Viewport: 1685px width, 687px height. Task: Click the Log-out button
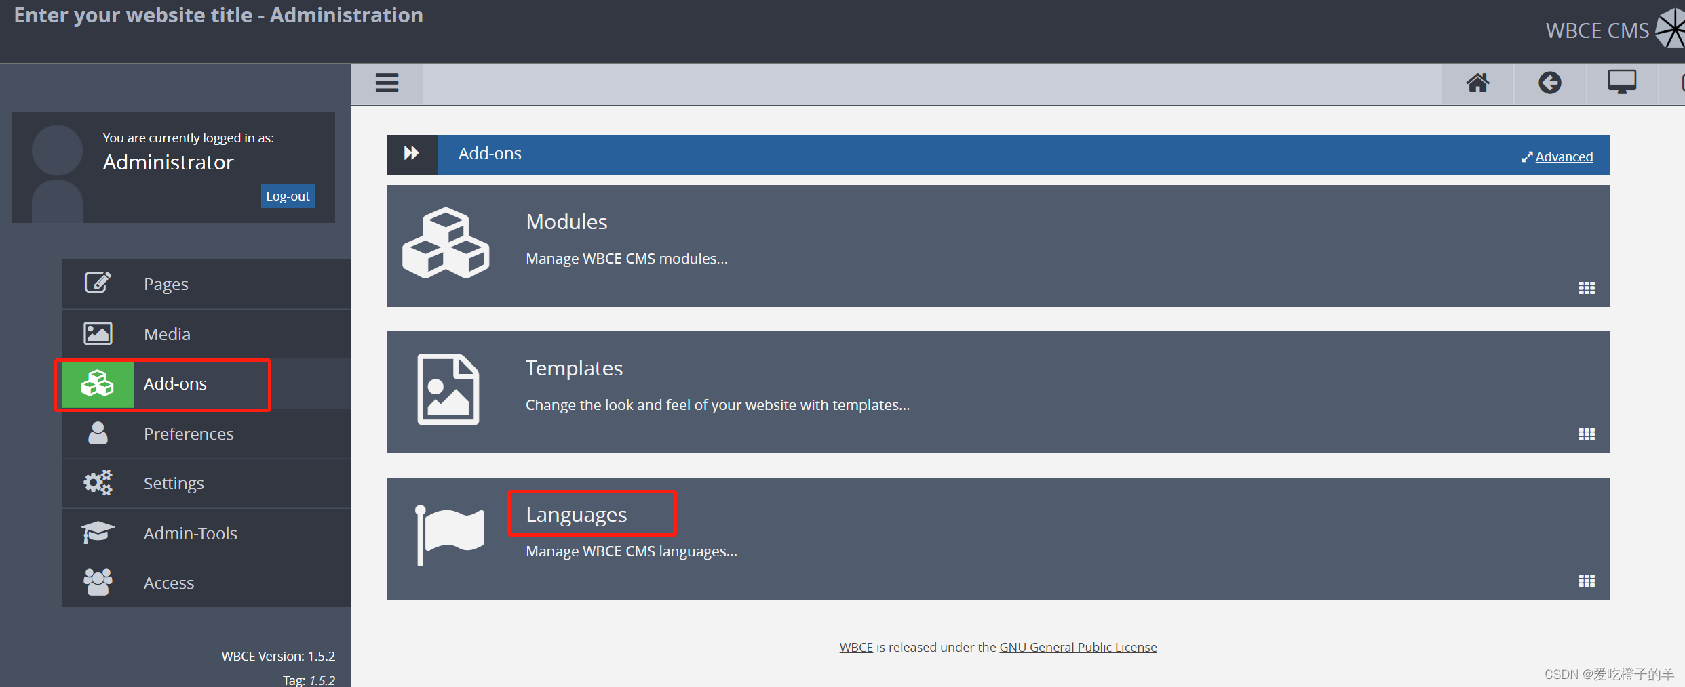(288, 196)
